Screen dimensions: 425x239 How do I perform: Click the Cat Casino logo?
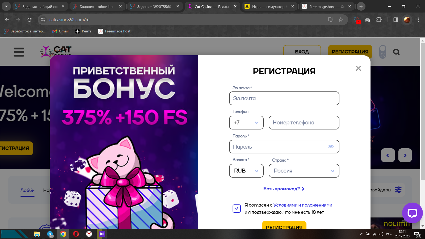coord(56,51)
